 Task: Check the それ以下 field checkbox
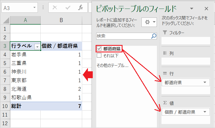click(x=99, y=55)
